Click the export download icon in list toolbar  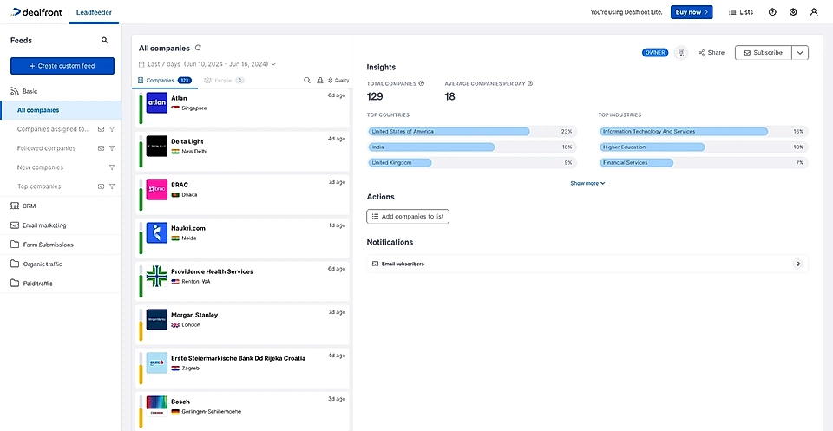(320, 80)
